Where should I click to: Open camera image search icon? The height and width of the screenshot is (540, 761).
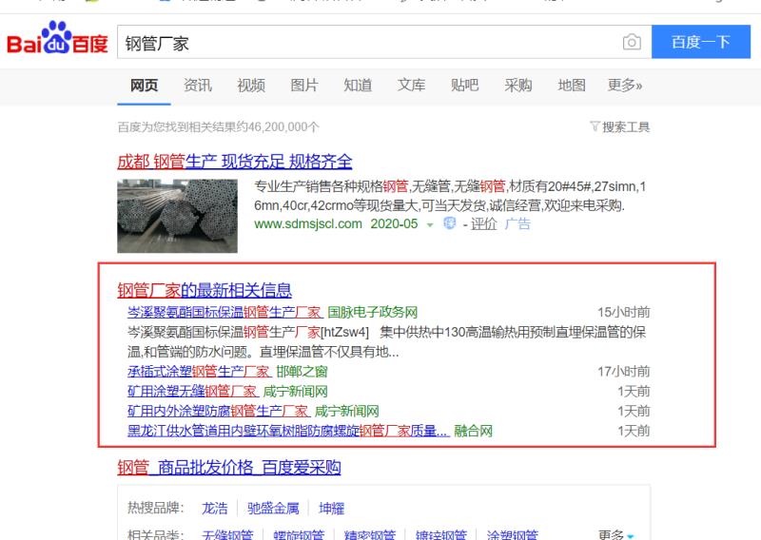[632, 42]
